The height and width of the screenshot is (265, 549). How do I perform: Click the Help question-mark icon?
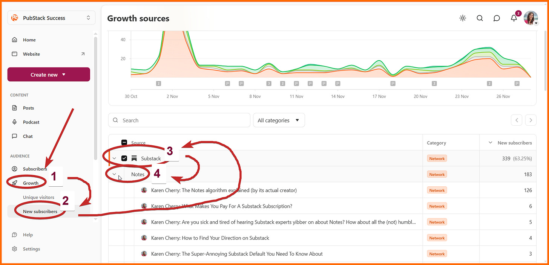[x=14, y=235]
